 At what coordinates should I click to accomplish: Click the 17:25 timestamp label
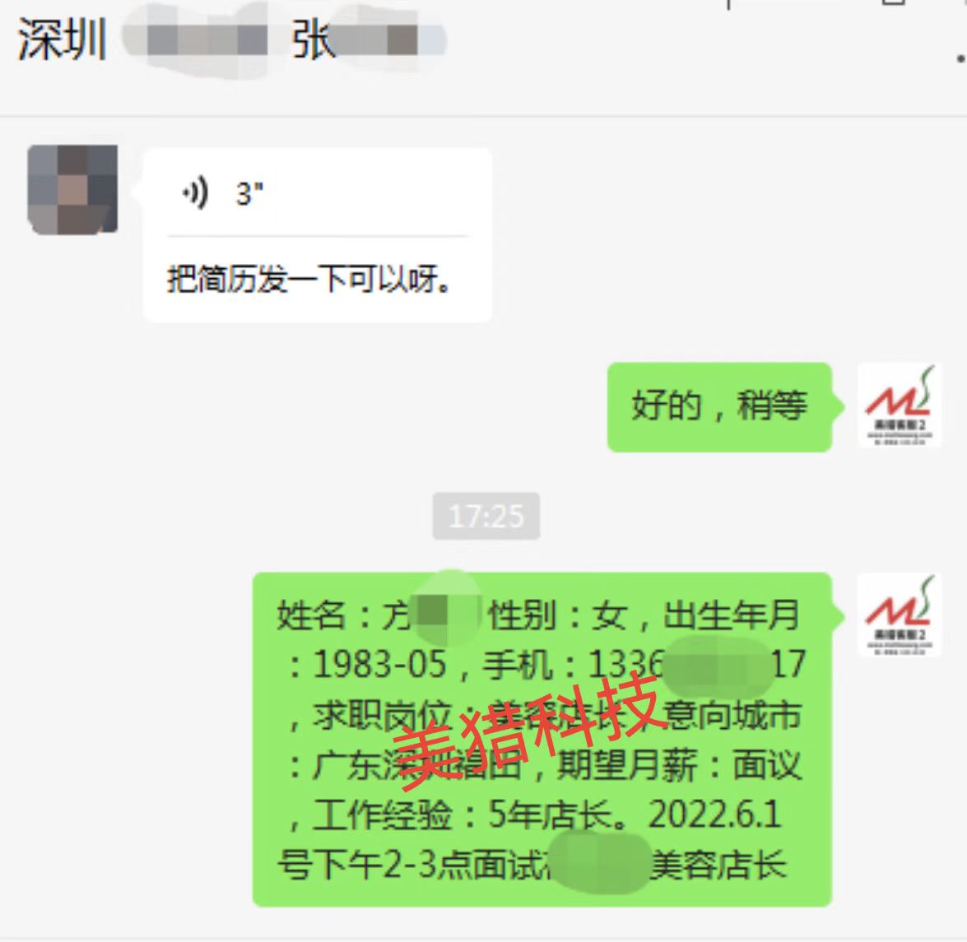pyautogui.click(x=486, y=516)
